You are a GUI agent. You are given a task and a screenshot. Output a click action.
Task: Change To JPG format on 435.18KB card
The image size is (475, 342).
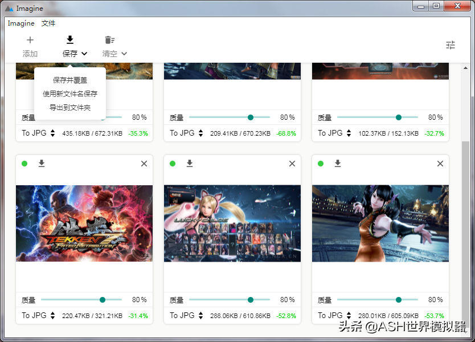39,133
